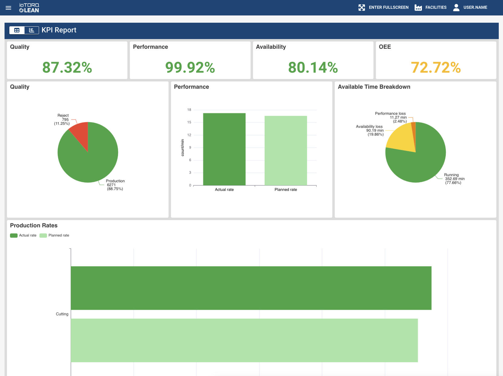Click the OEE 72.72% value
This screenshot has width=503, height=376.
(x=436, y=68)
